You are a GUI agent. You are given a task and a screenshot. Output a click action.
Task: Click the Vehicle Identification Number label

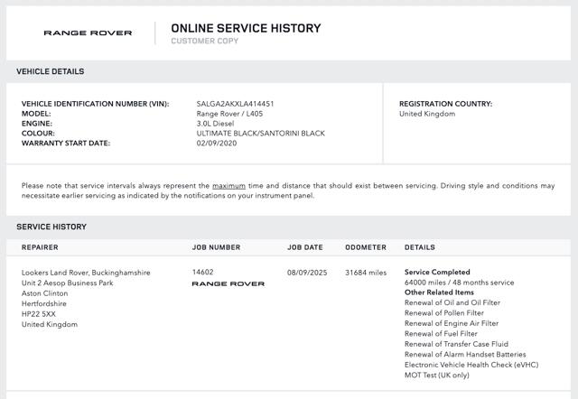coord(95,104)
